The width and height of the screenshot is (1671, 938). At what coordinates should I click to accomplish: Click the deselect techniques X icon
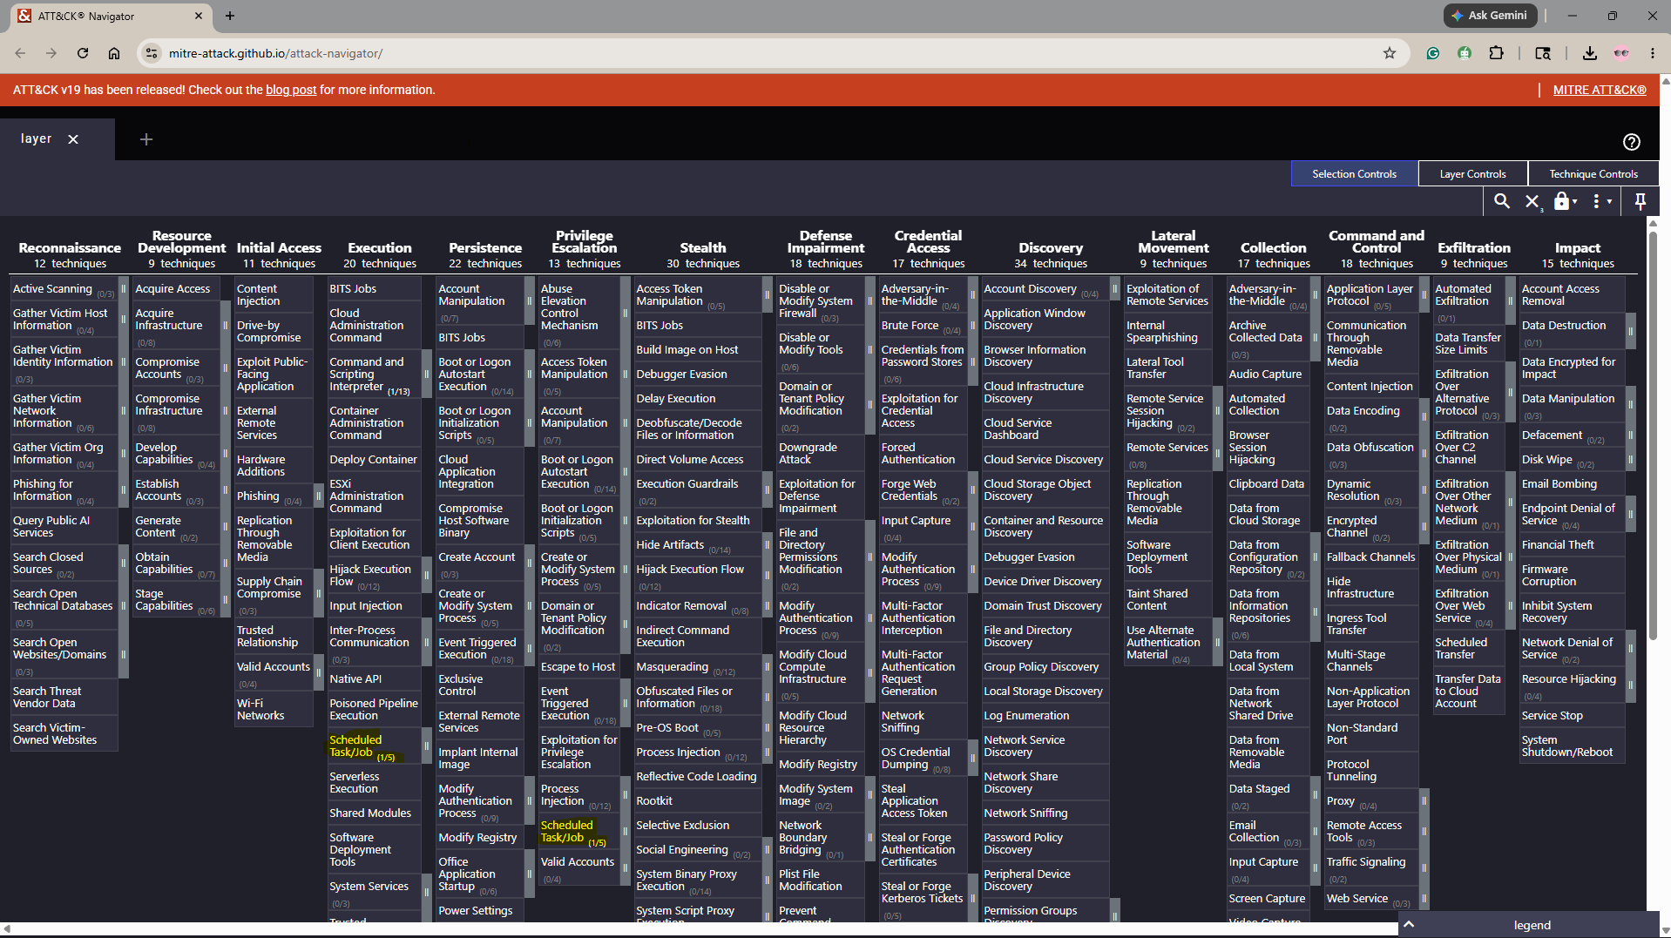(x=1532, y=201)
